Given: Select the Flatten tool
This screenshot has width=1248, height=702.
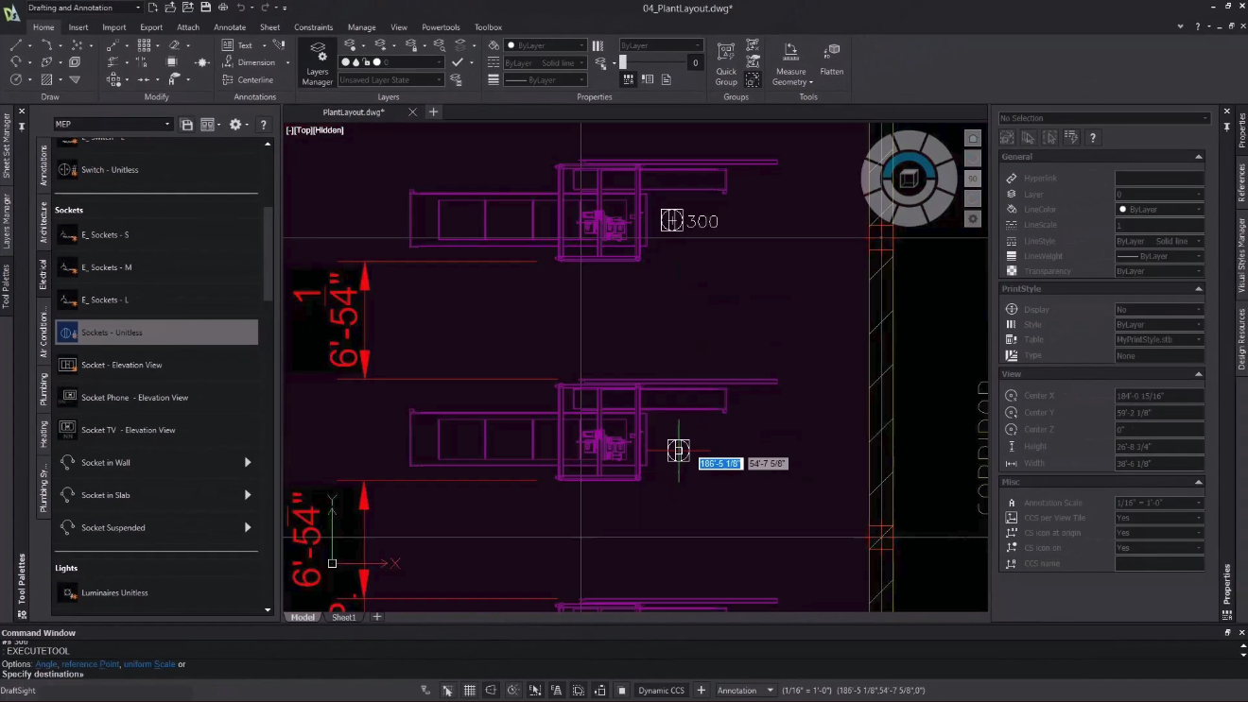Looking at the screenshot, I should pyautogui.click(x=831, y=59).
